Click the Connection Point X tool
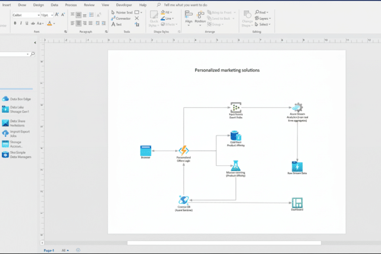 (x=137, y=19)
